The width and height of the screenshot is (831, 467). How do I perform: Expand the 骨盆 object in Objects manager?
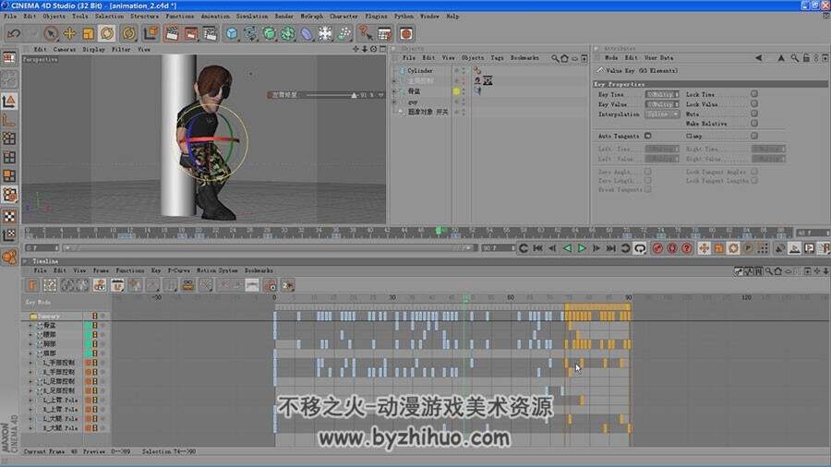393,91
